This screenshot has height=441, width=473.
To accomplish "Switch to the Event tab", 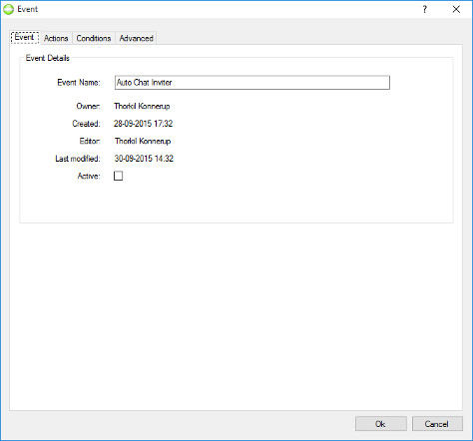I will tap(25, 37).
